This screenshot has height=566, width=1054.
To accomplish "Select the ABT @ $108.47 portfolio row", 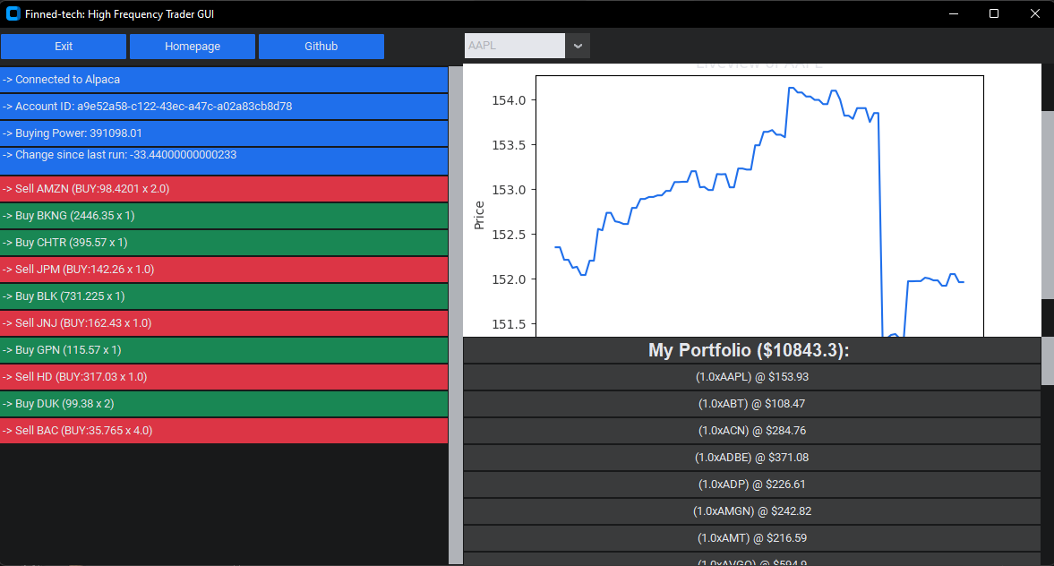I will pyautogui.click(x=751, y=404).
